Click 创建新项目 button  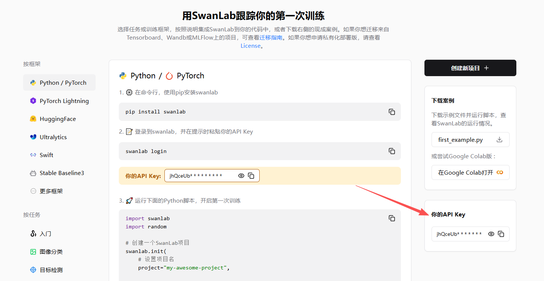(x=470, y=68)
